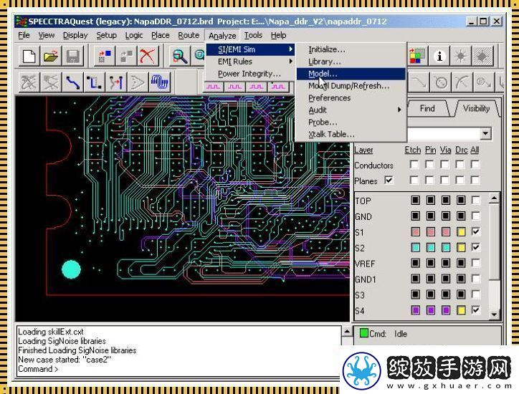Click the layer list scroll-down arrow
This screenshot has width=519, height=394.
(494, 314)
